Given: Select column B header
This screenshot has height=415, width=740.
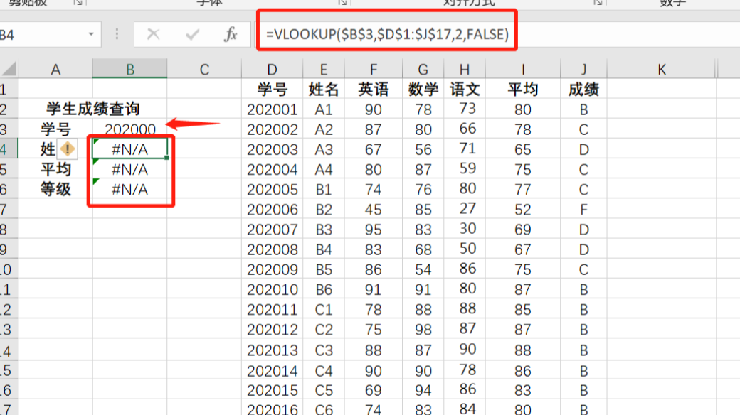Looking at the screenshot, I should pyautogui.click(x=129, y=70).
